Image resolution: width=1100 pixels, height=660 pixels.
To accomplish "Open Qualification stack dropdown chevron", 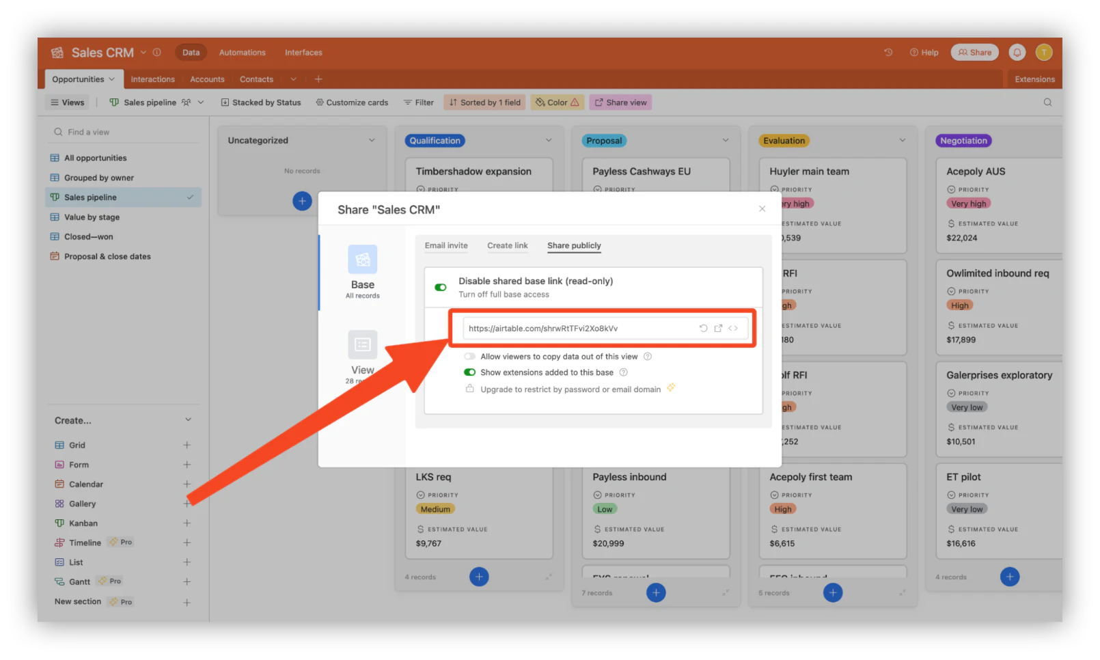I will click(548, 141).
